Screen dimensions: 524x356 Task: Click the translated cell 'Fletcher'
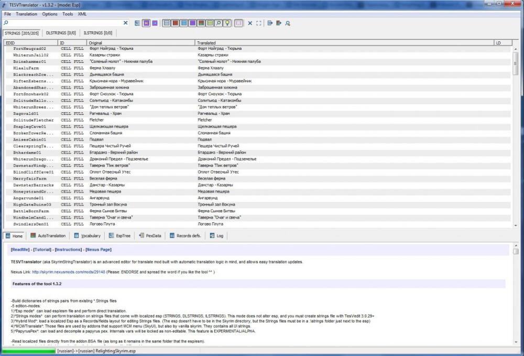(x=204, y=120)
